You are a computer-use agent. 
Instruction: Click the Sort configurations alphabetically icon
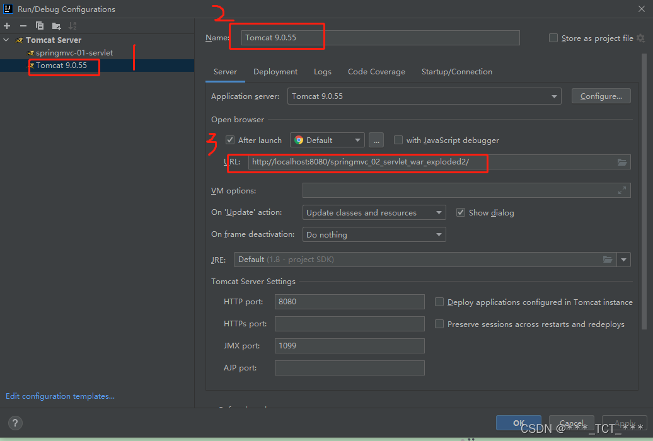pyautogui.click(x=72, y=26)
